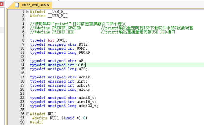Click line number 8 in the gutter
204x125 pixels.
coord(23,40)
